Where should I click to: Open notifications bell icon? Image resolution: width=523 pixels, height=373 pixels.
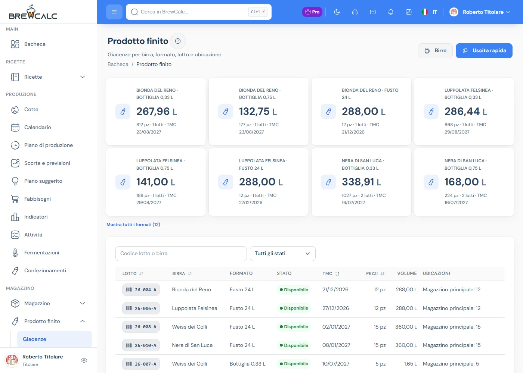(x=391, y=12)
